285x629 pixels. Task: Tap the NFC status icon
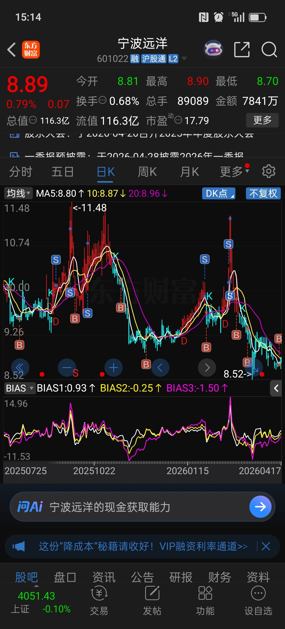click(x=203, y=17)
